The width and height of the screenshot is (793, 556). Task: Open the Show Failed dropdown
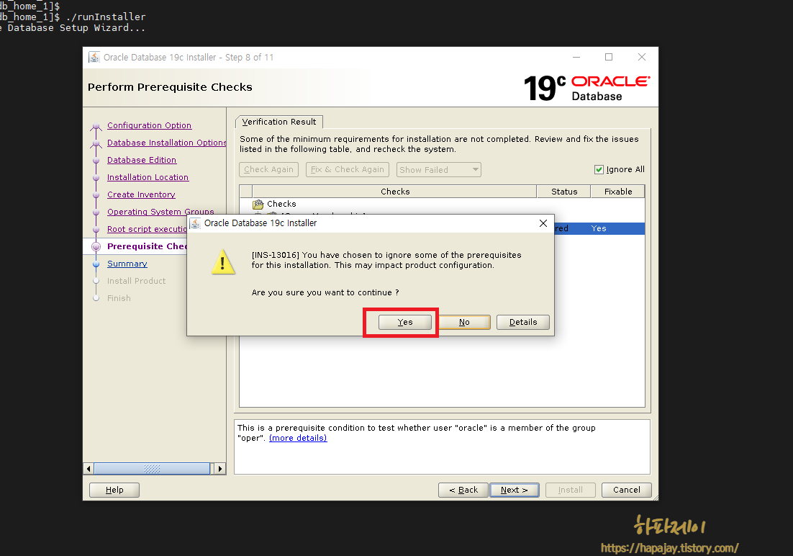pos(438,170)
